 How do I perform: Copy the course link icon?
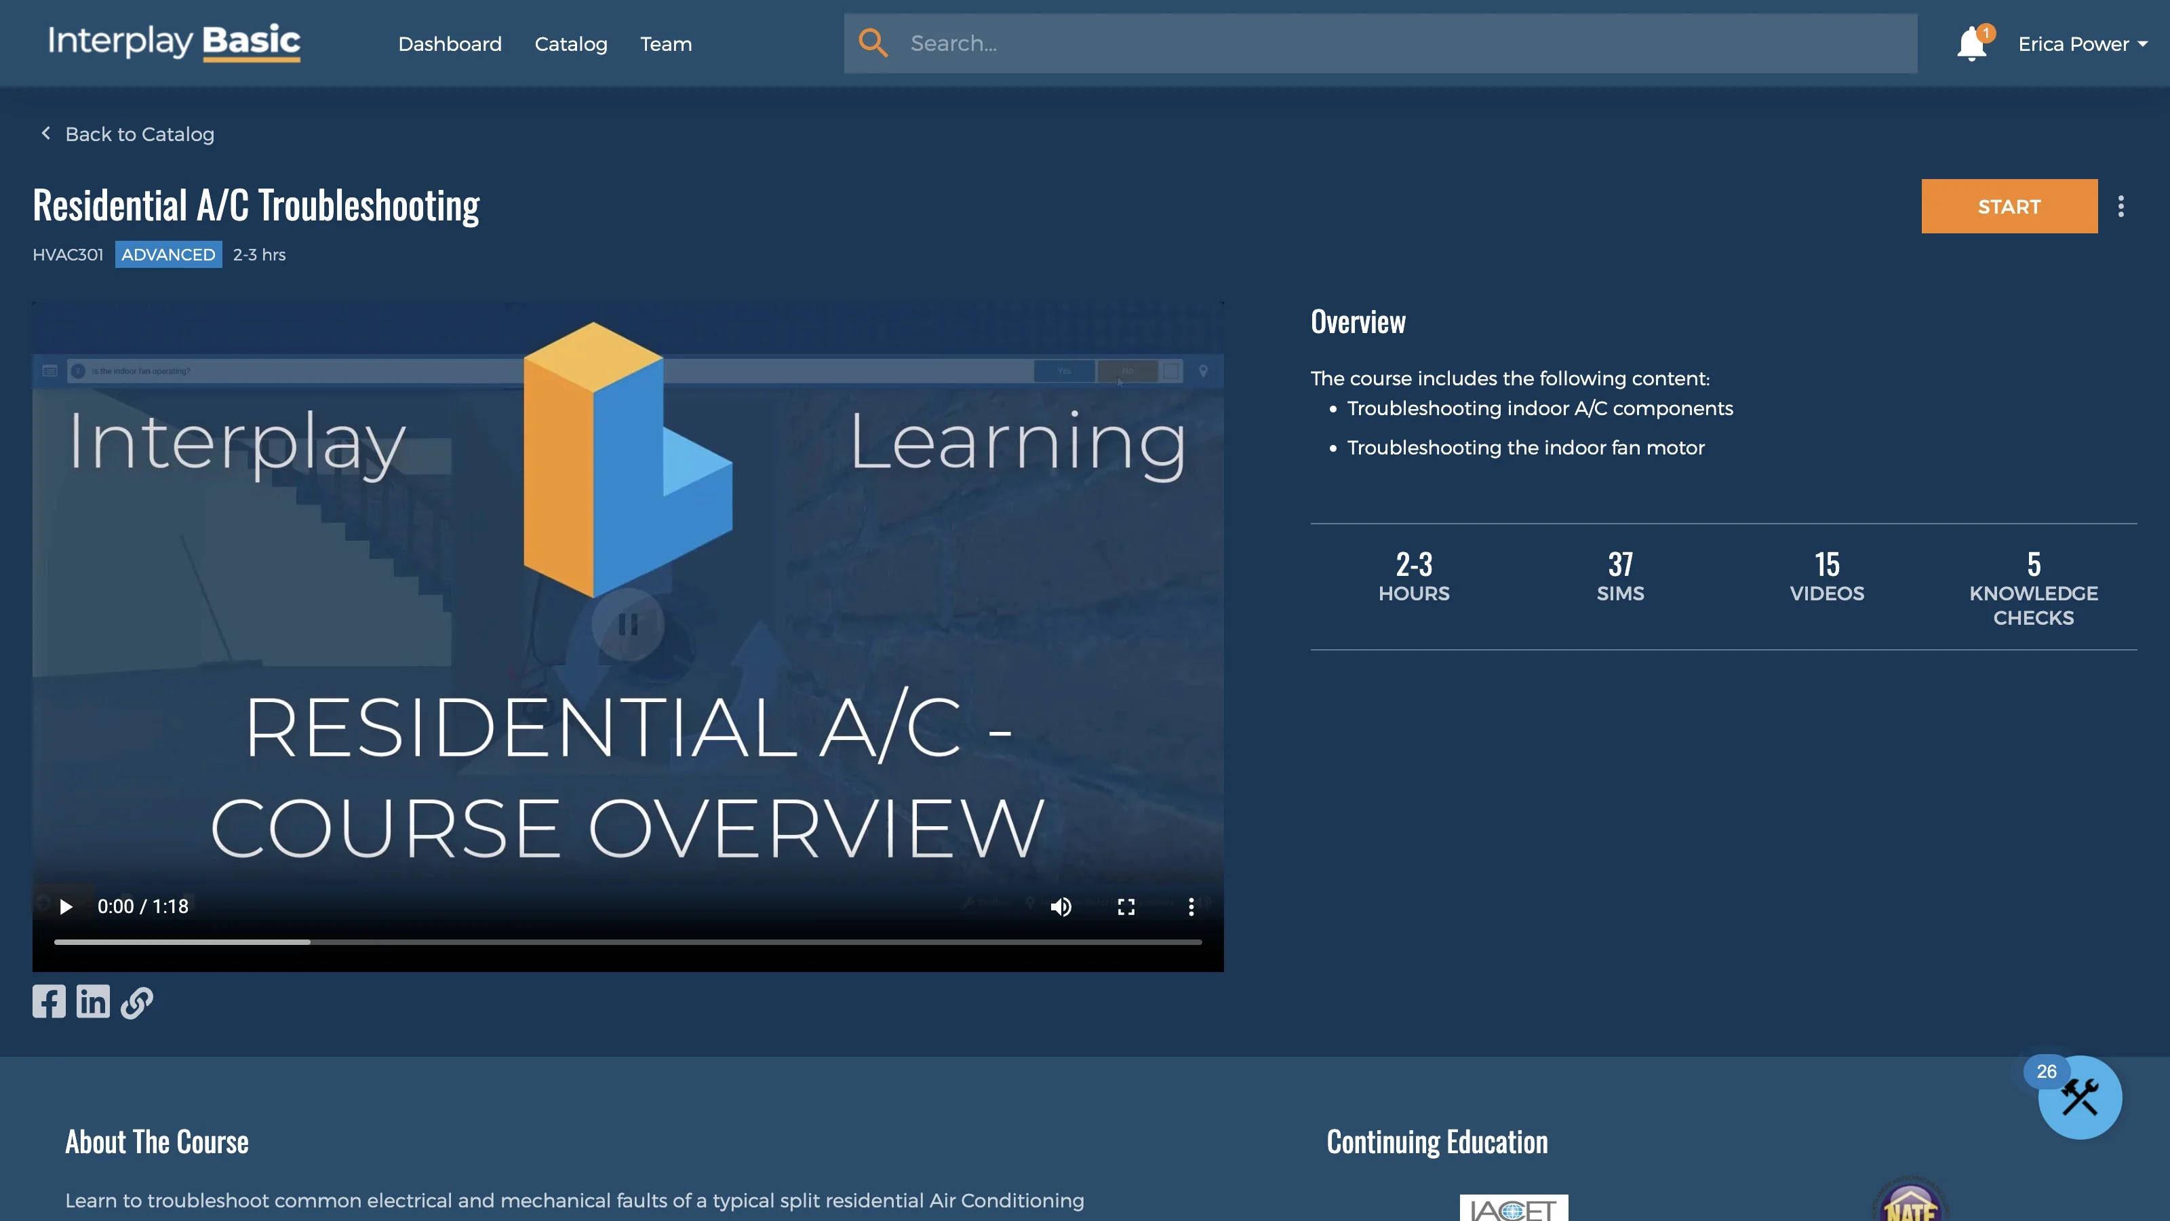pyautogui.click(x=136, y=1002)
